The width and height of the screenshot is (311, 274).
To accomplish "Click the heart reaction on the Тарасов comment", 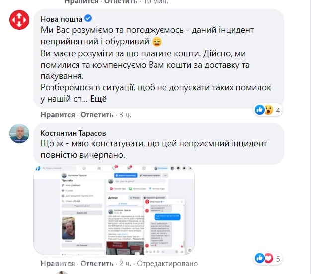I will pos(268,258).
